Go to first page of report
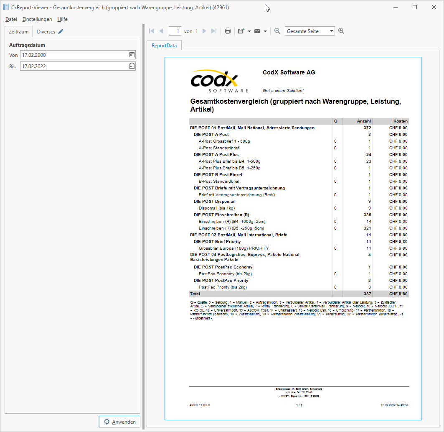Viewport: 444px width, 432px height. [x=152, y=31]
